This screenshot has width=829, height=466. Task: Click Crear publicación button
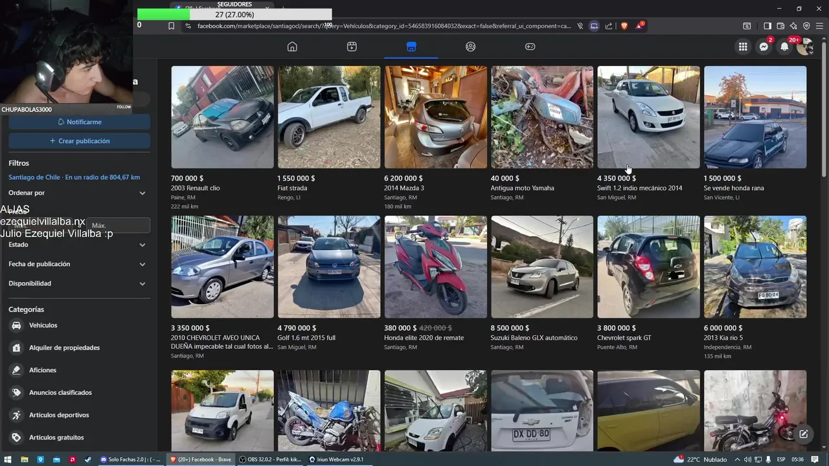point(80,140)
